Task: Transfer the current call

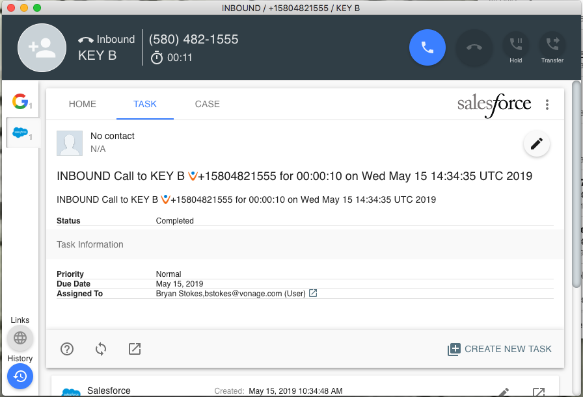Action: [x=552, y=48]
